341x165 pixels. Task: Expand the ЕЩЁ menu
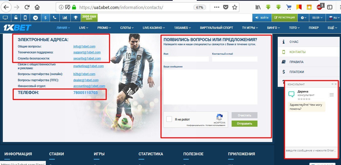coord(332,28)
